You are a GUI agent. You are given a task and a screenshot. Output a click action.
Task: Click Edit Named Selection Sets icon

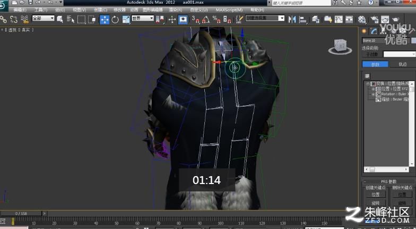click(239, 19)
